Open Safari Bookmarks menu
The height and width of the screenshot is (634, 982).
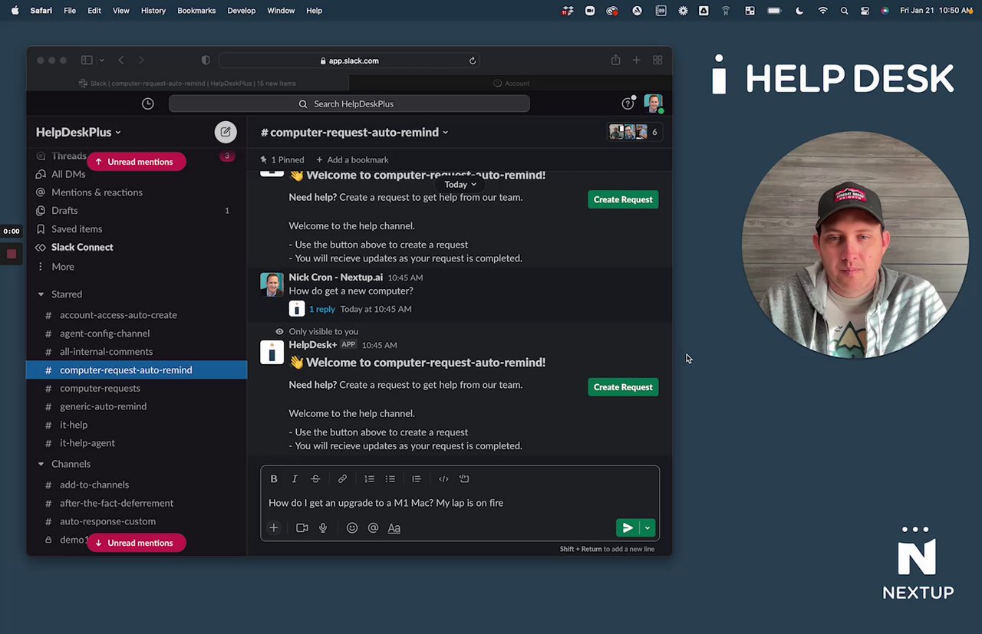(x=196, y=11)
